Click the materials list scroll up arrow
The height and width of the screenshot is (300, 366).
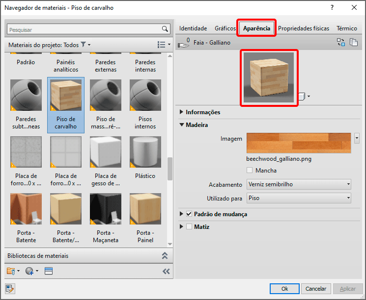tap(170, 56)
